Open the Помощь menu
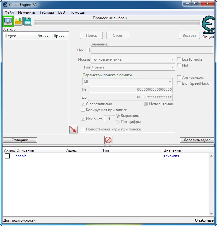 pos(77,12)
